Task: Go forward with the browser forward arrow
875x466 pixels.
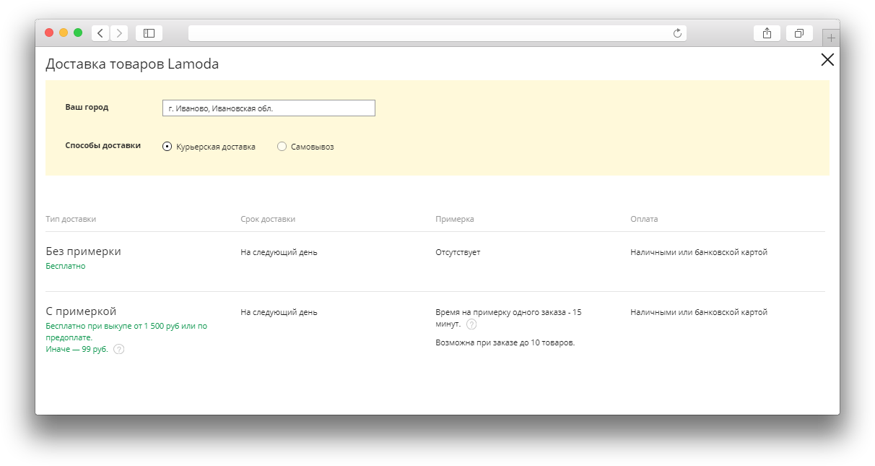Action: point(119,33)
